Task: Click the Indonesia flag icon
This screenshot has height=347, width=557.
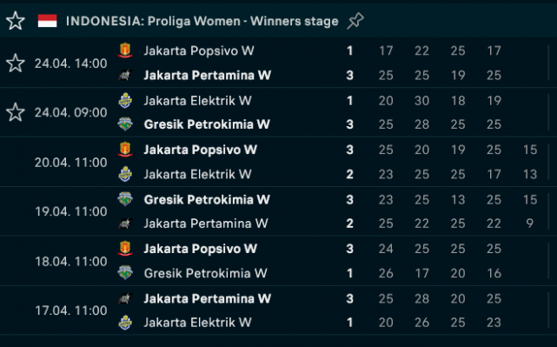Action: pos(47,21)
